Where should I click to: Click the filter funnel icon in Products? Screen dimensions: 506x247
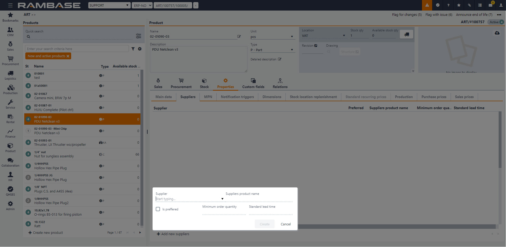(133, 49)
